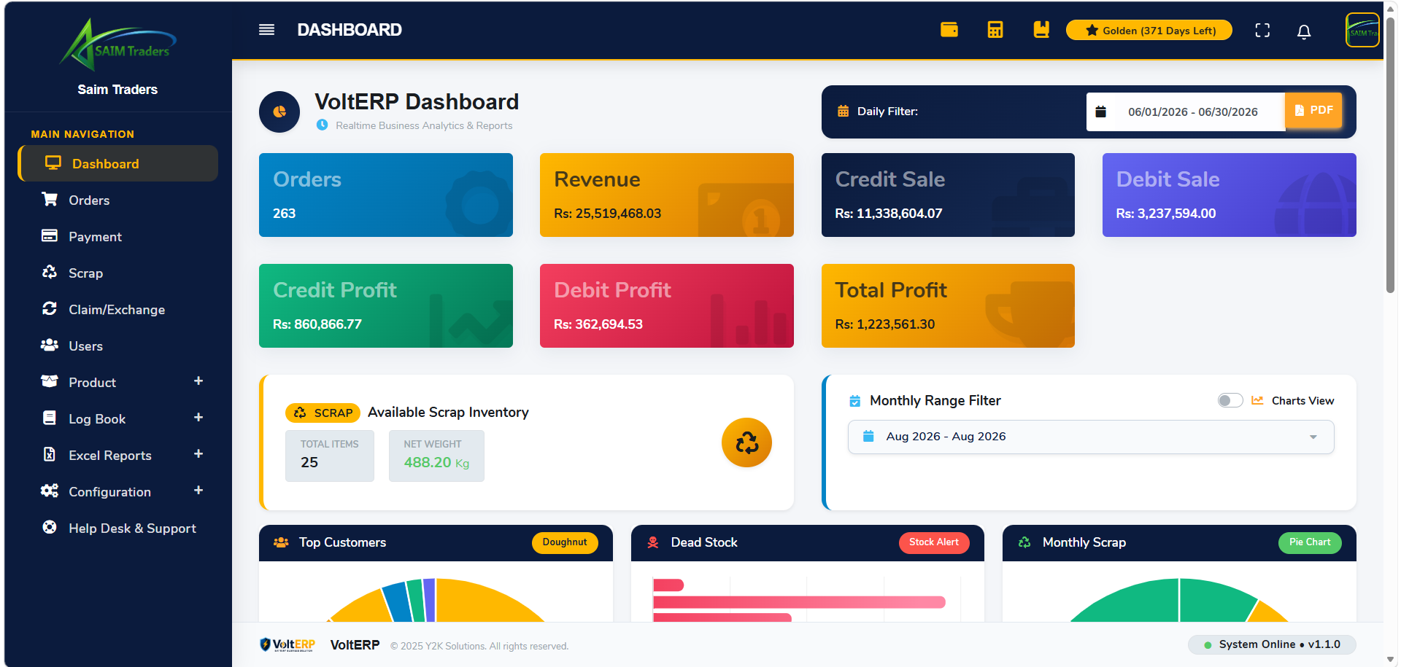Click the SCRAP badge label
Image resolution: width=1401 pixels, height=667 pixels.
coord(323,413)
